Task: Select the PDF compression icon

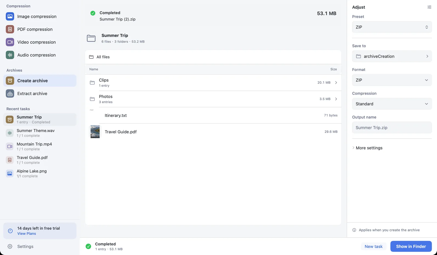Action: tap(10, 29)
